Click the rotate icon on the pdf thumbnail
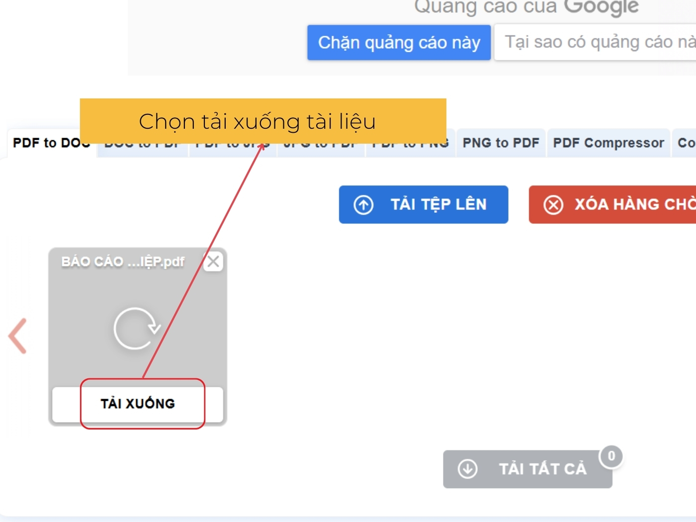696x522 pixels. coord(137,328)
